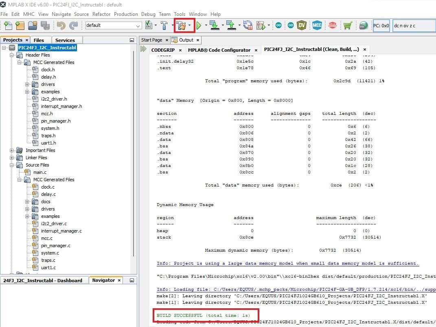Viewport: 436px width, 327px height.
Task: Open the default configuration combo box
Action: tap(114, 26)
